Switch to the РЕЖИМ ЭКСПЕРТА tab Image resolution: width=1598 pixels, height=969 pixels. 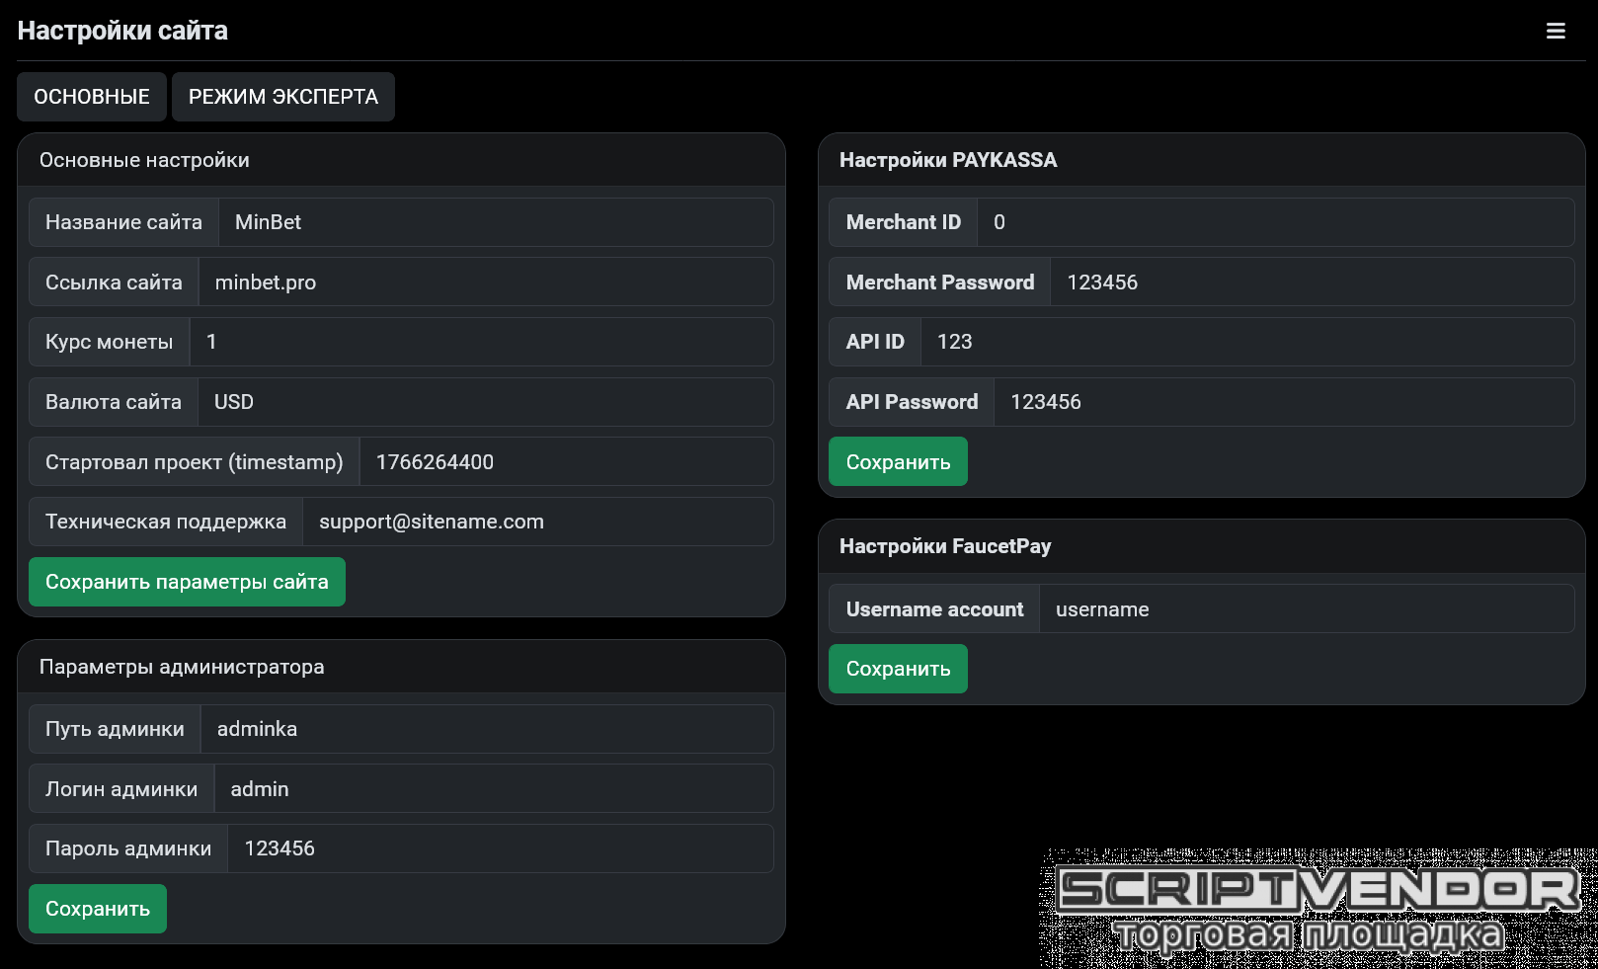click(x=283, y=97)
